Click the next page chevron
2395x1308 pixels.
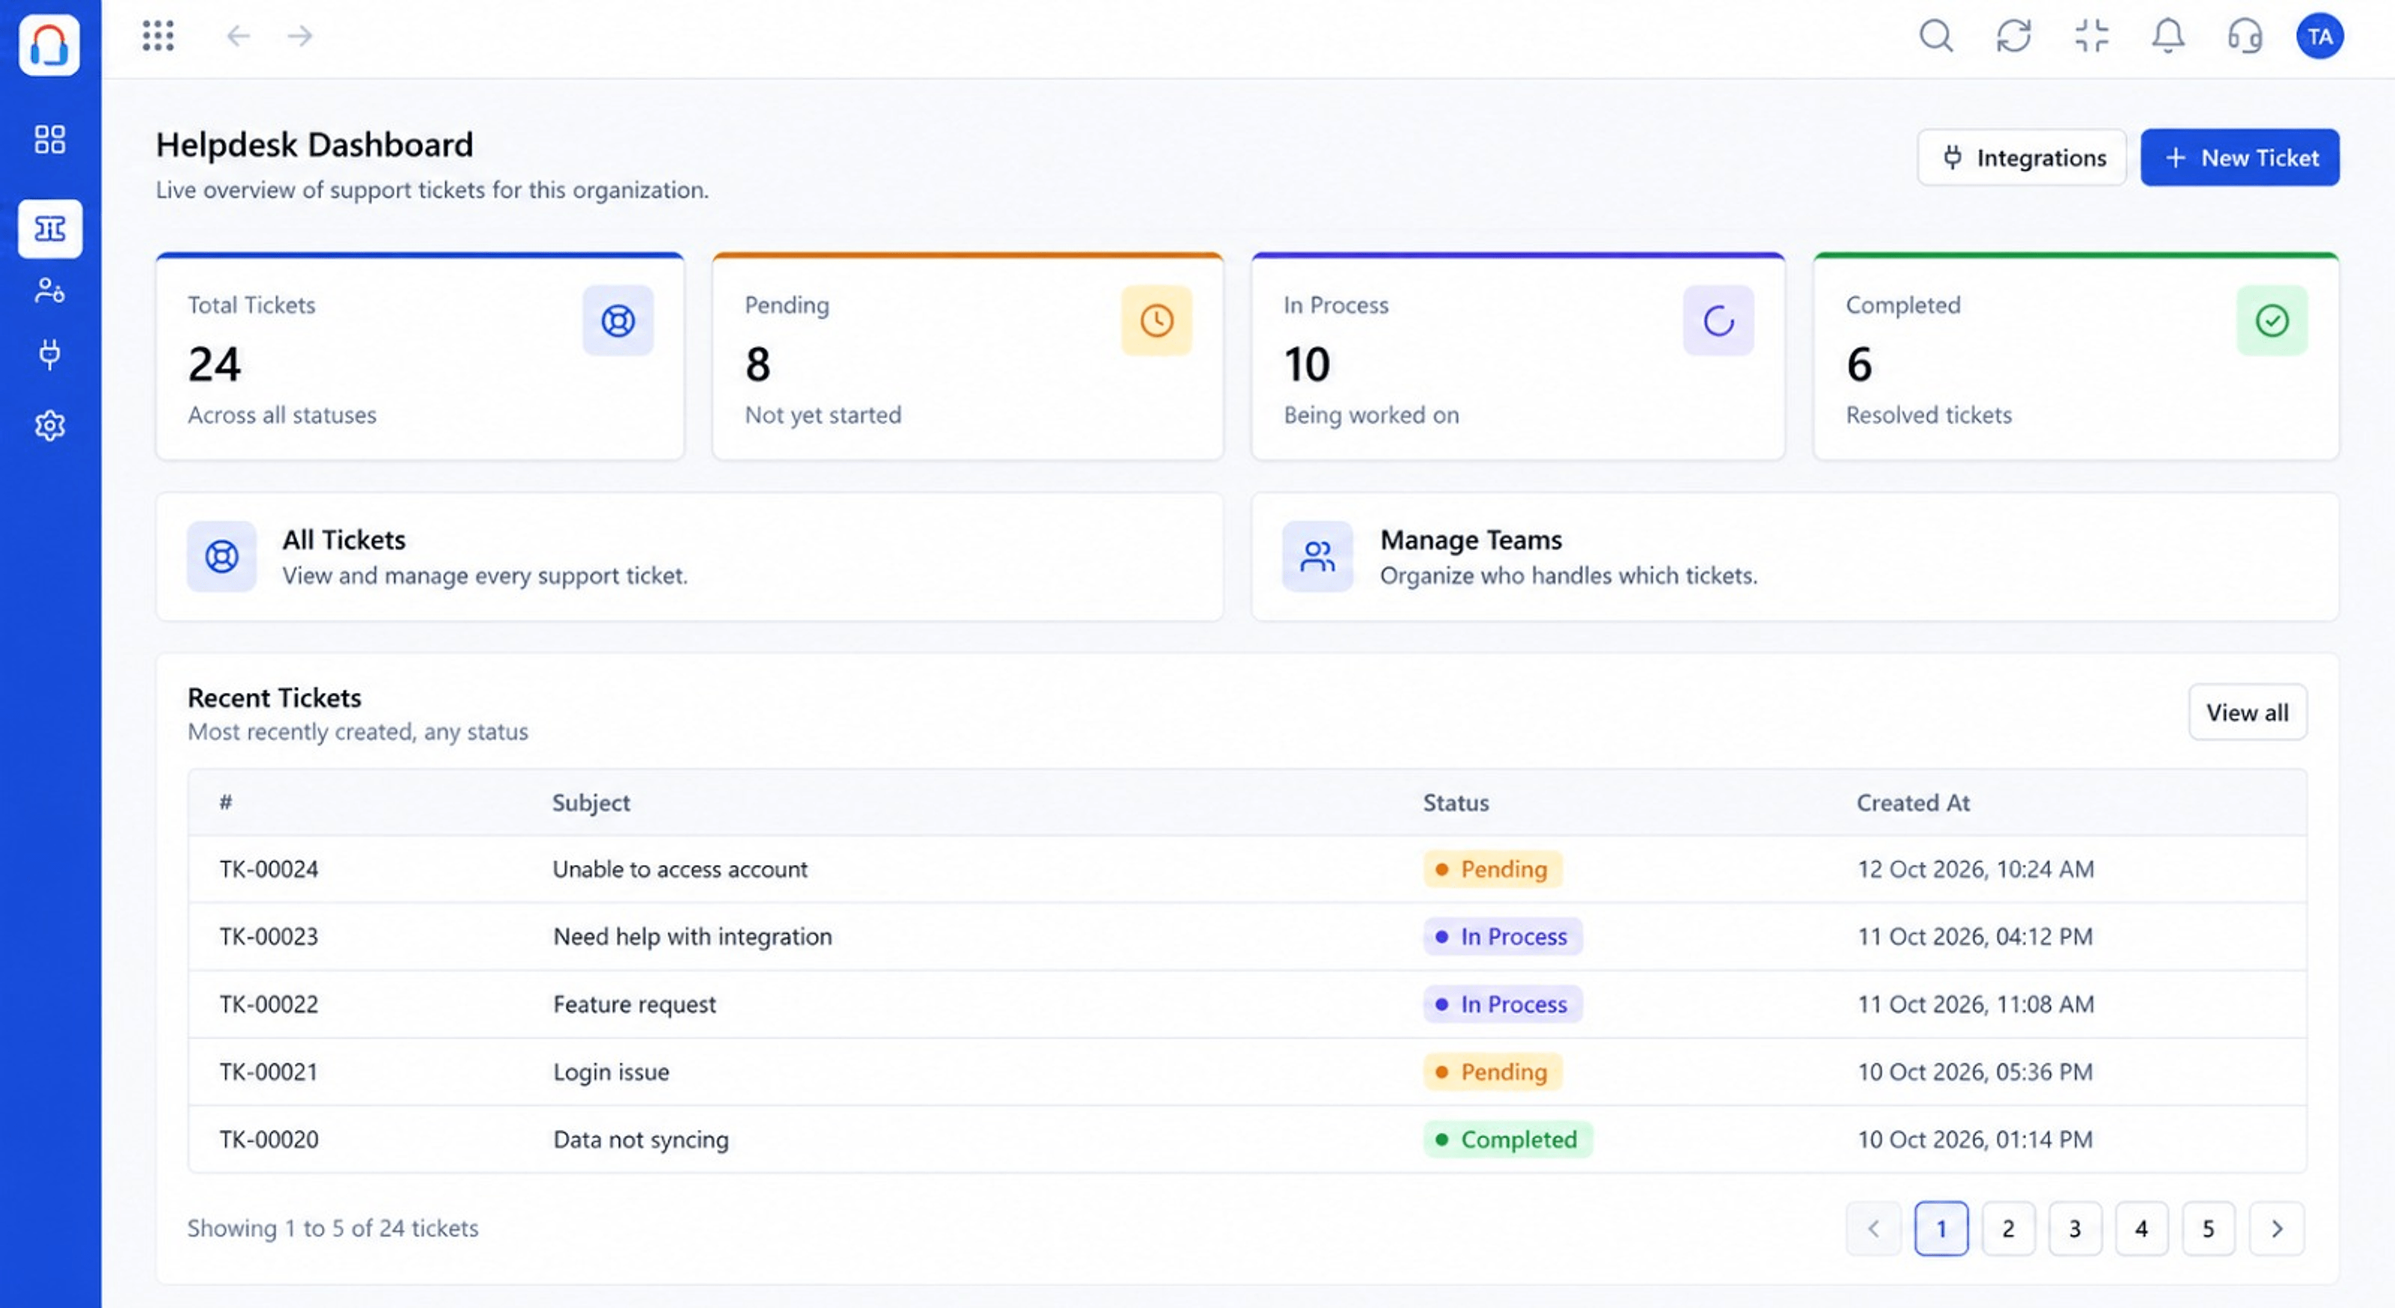click(x=2277, y=1228)
